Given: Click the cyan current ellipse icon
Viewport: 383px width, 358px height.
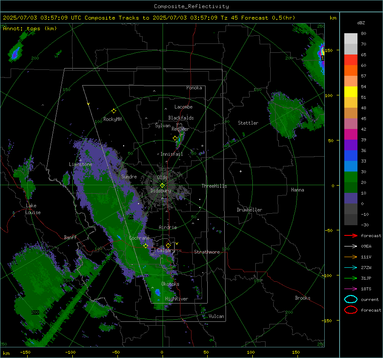Looking at the screenshot, I should point(351,299).
